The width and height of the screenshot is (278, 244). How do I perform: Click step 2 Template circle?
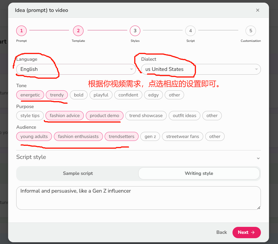(x=78, y=31)
